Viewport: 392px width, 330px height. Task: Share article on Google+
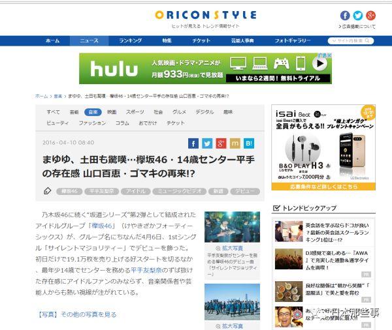pos(221,143)
